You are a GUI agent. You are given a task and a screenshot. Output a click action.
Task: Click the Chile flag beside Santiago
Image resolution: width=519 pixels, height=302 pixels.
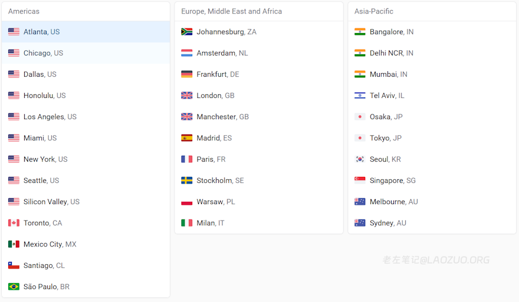tap(14, 265)
